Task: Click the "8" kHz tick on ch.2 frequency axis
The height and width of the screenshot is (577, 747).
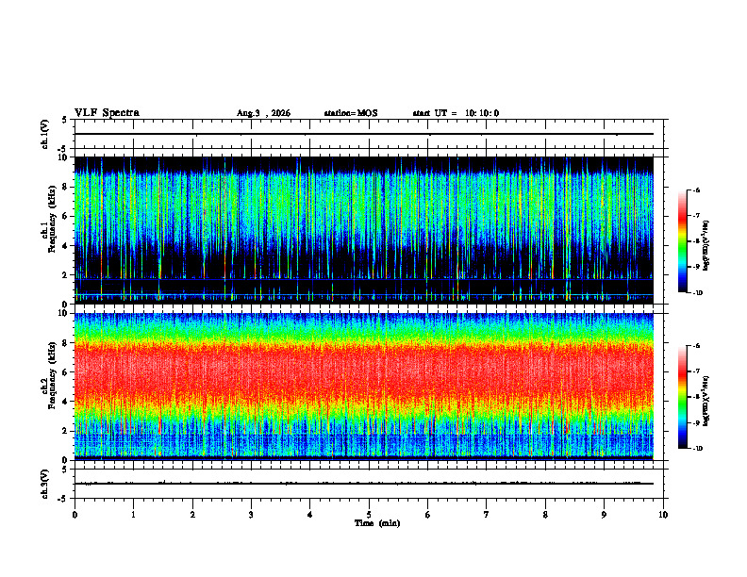Action: click(66, 343)
